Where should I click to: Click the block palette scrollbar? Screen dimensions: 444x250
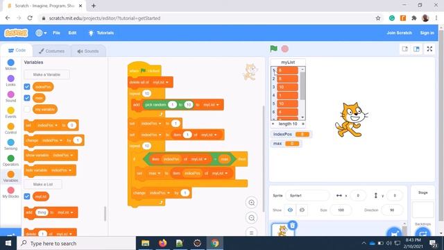tap(105, 213)
